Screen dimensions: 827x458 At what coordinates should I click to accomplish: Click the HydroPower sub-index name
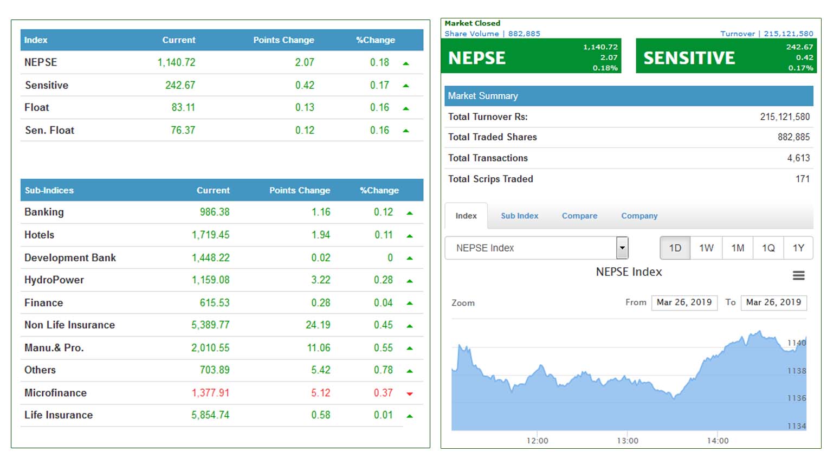coord(54,280)
